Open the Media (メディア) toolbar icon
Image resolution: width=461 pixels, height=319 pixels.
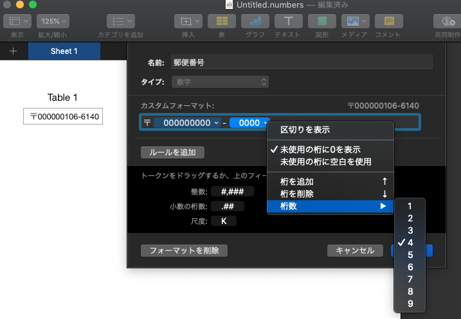click(x=355, y=21)
